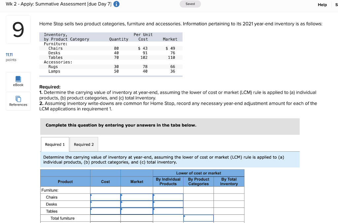Click the Desks Market input field
This screenshot has height=223, width=338.
137,204
